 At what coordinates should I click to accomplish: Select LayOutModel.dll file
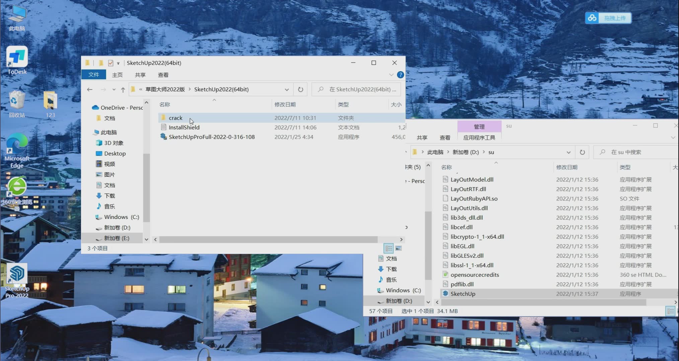tap(472, 179)
